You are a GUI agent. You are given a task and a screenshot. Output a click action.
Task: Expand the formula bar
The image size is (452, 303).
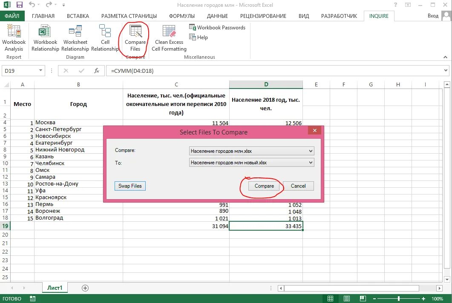tap(446, 70)
